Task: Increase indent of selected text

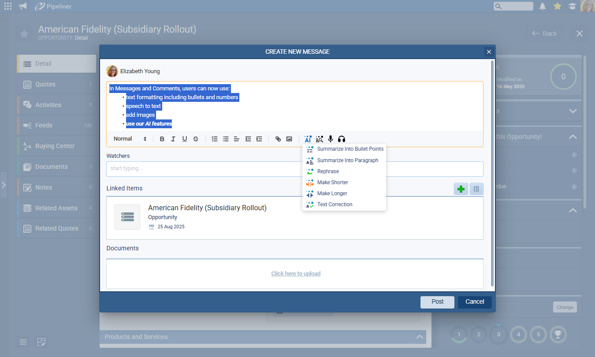Action: [259, 139]
